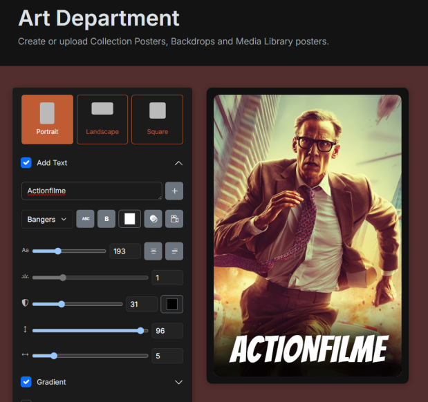The image size is (428, 402).
Task: Choose the Square poster format
Action: [157, 119]
